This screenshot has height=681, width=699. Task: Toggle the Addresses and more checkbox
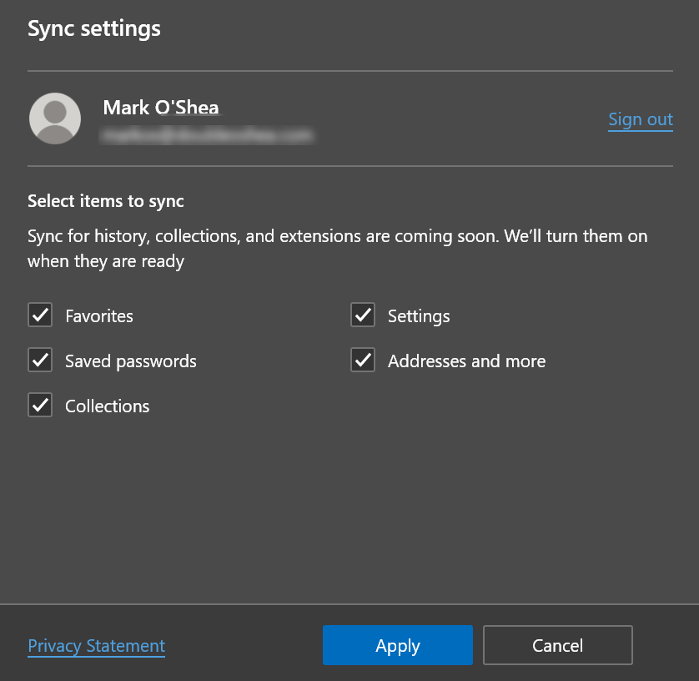click(363, 361)
